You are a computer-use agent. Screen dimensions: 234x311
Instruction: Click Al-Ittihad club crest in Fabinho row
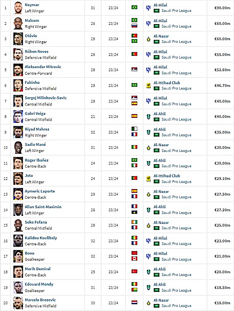pyautogui.click(x=148, y=86)
